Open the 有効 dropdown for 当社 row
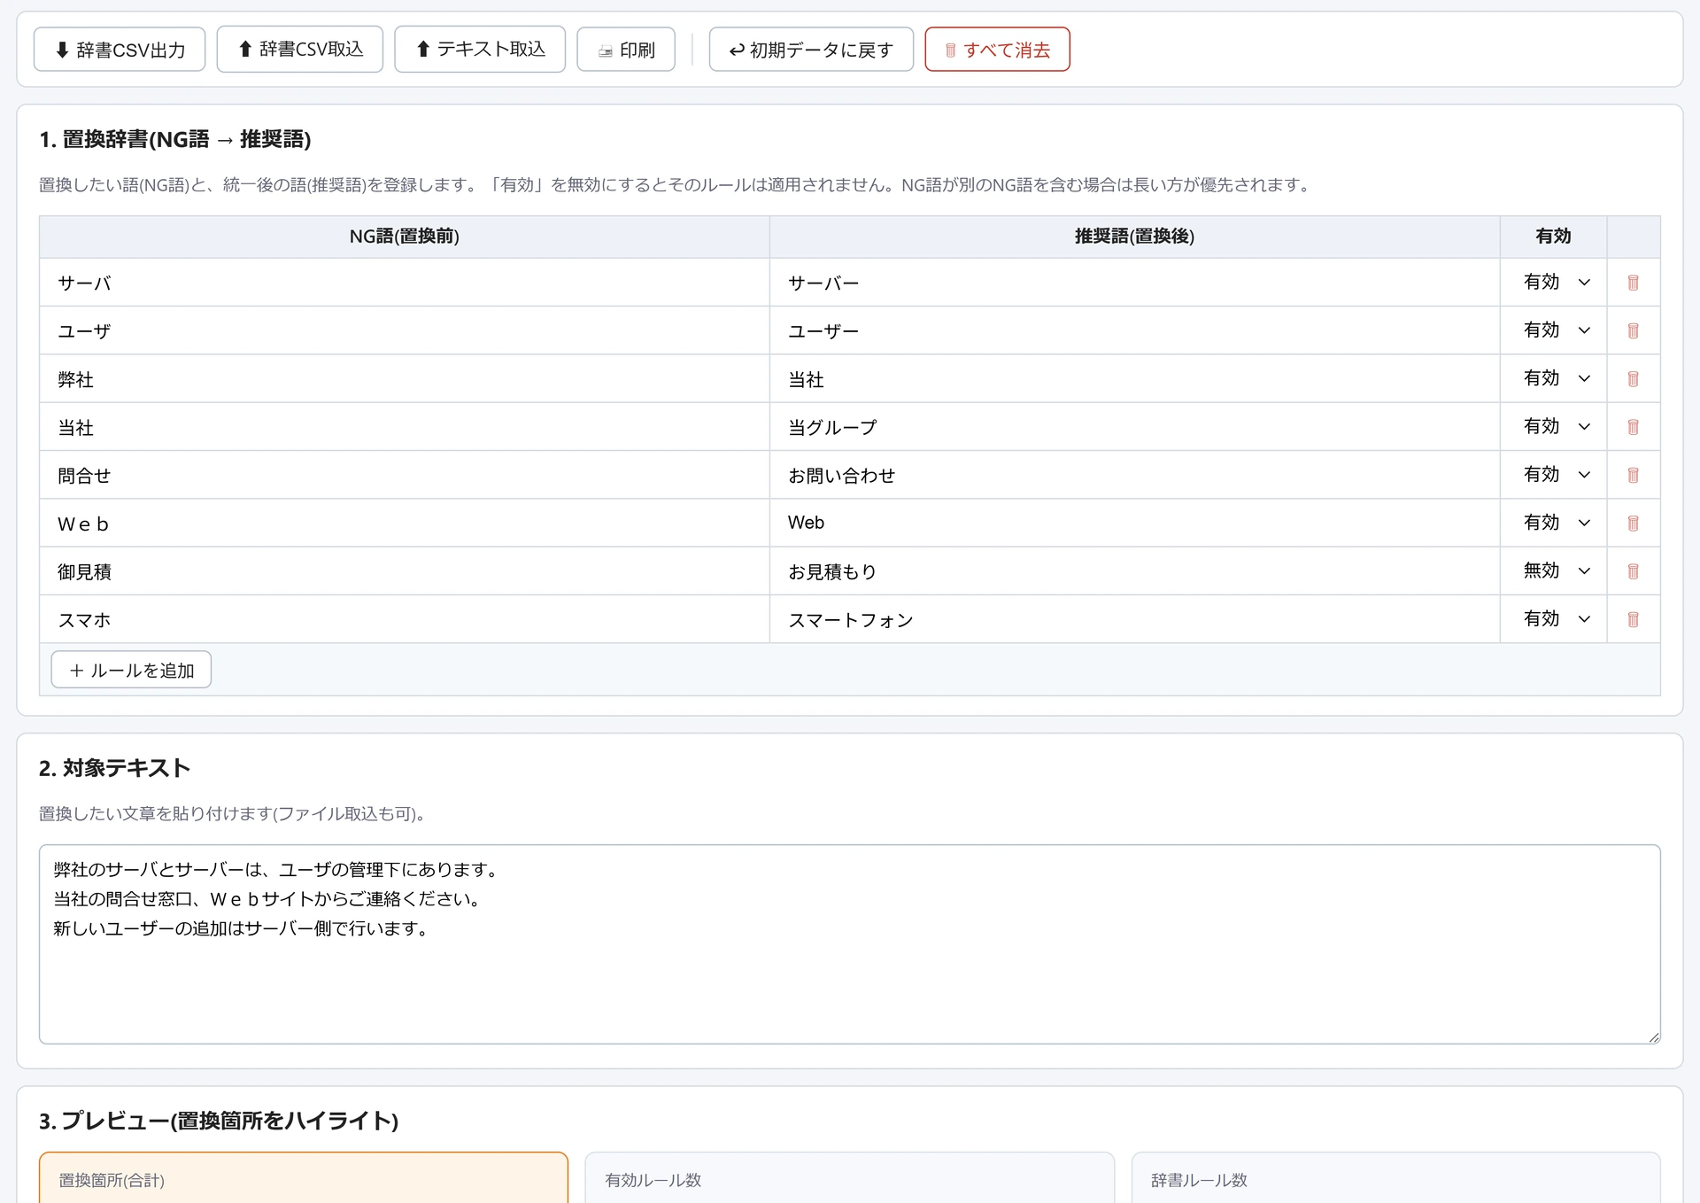 [x=1555, y=426]
